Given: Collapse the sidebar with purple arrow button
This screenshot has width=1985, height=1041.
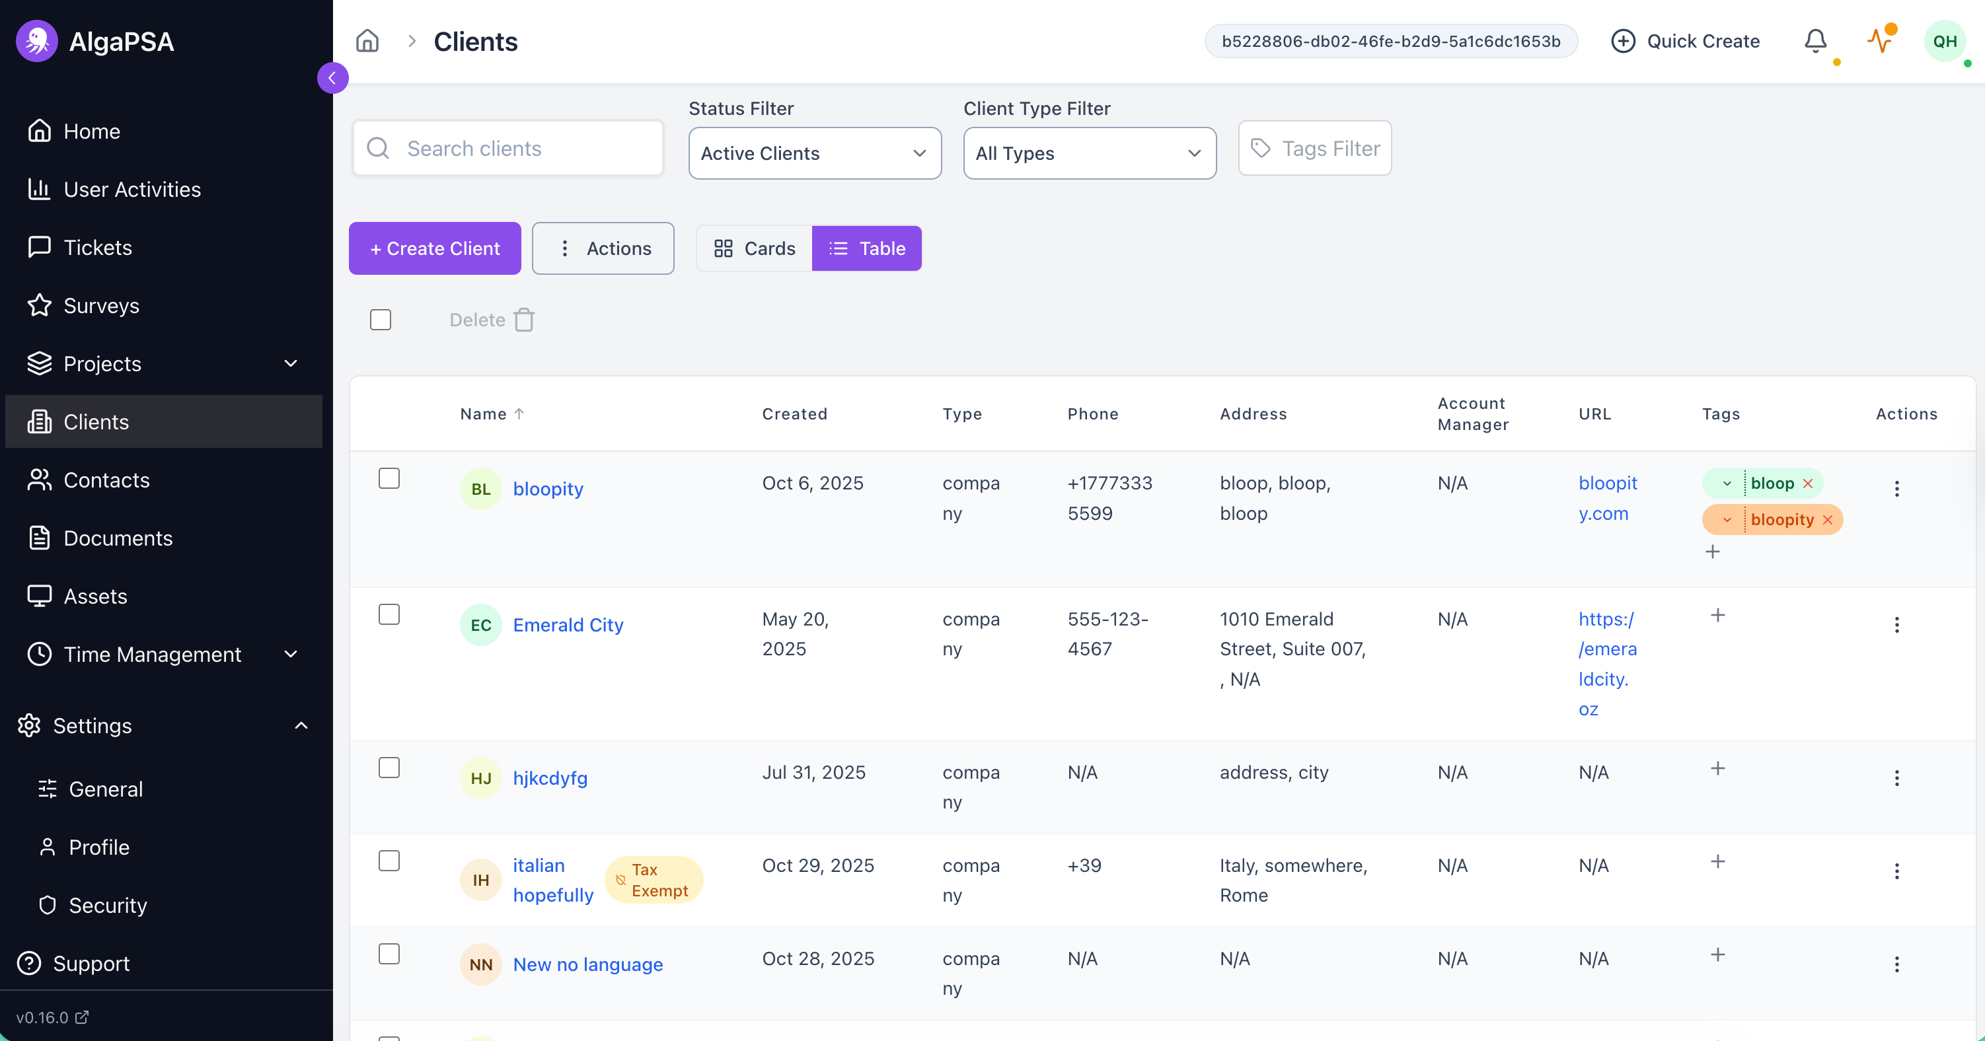Looking at the screenshot, I should click(x=332, y=78).
